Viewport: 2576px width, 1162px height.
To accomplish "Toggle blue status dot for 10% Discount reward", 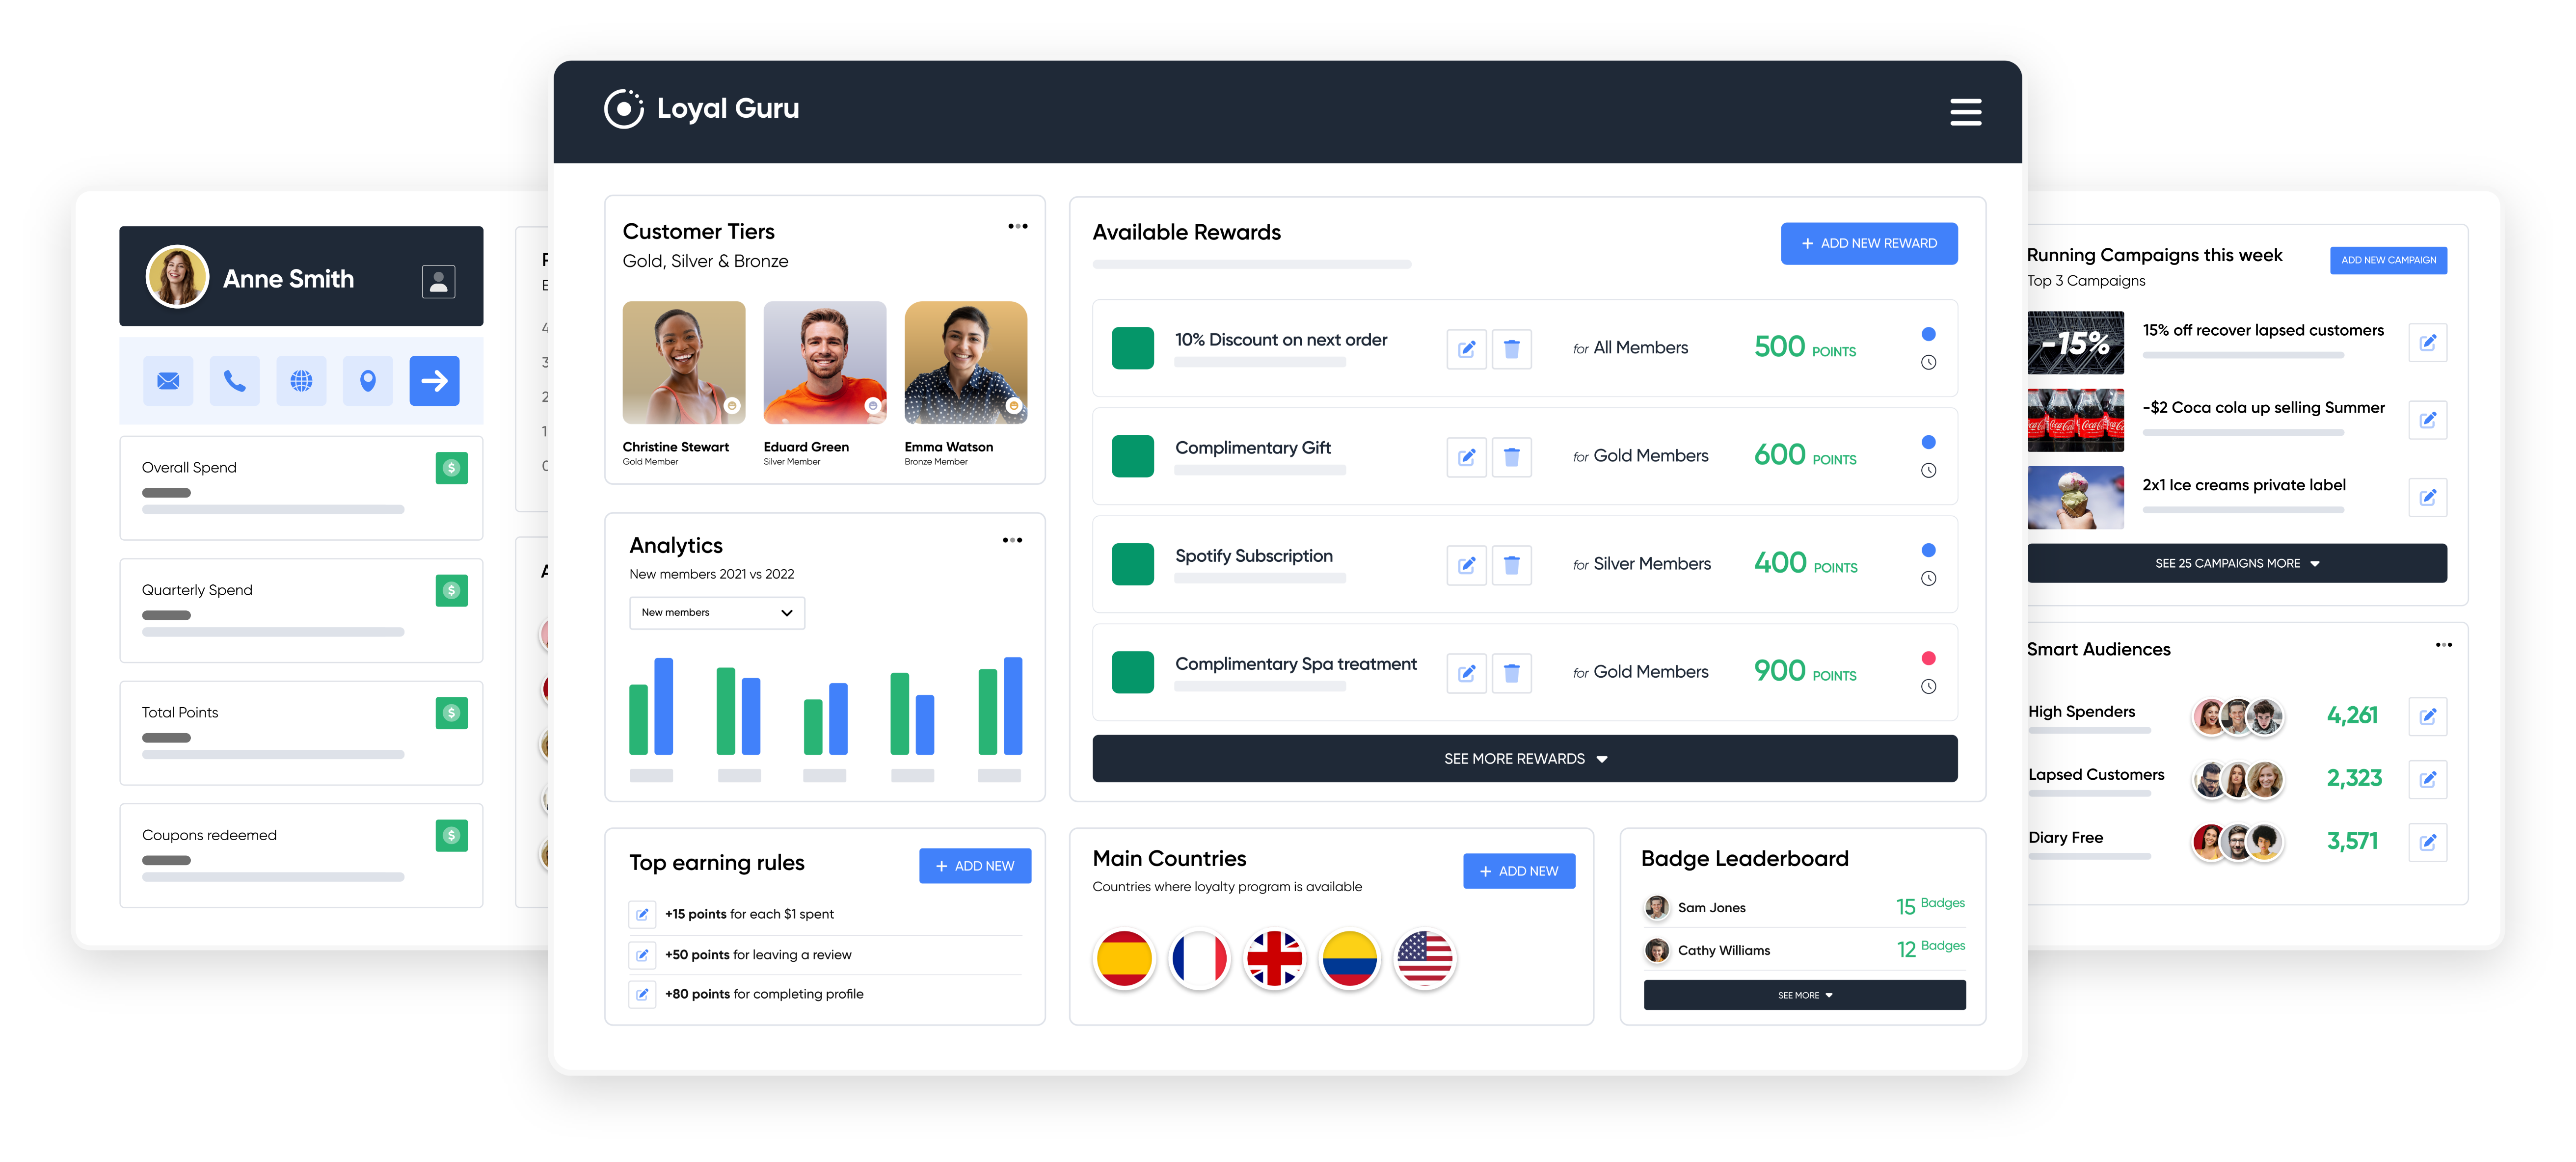I will (1928, 334).
